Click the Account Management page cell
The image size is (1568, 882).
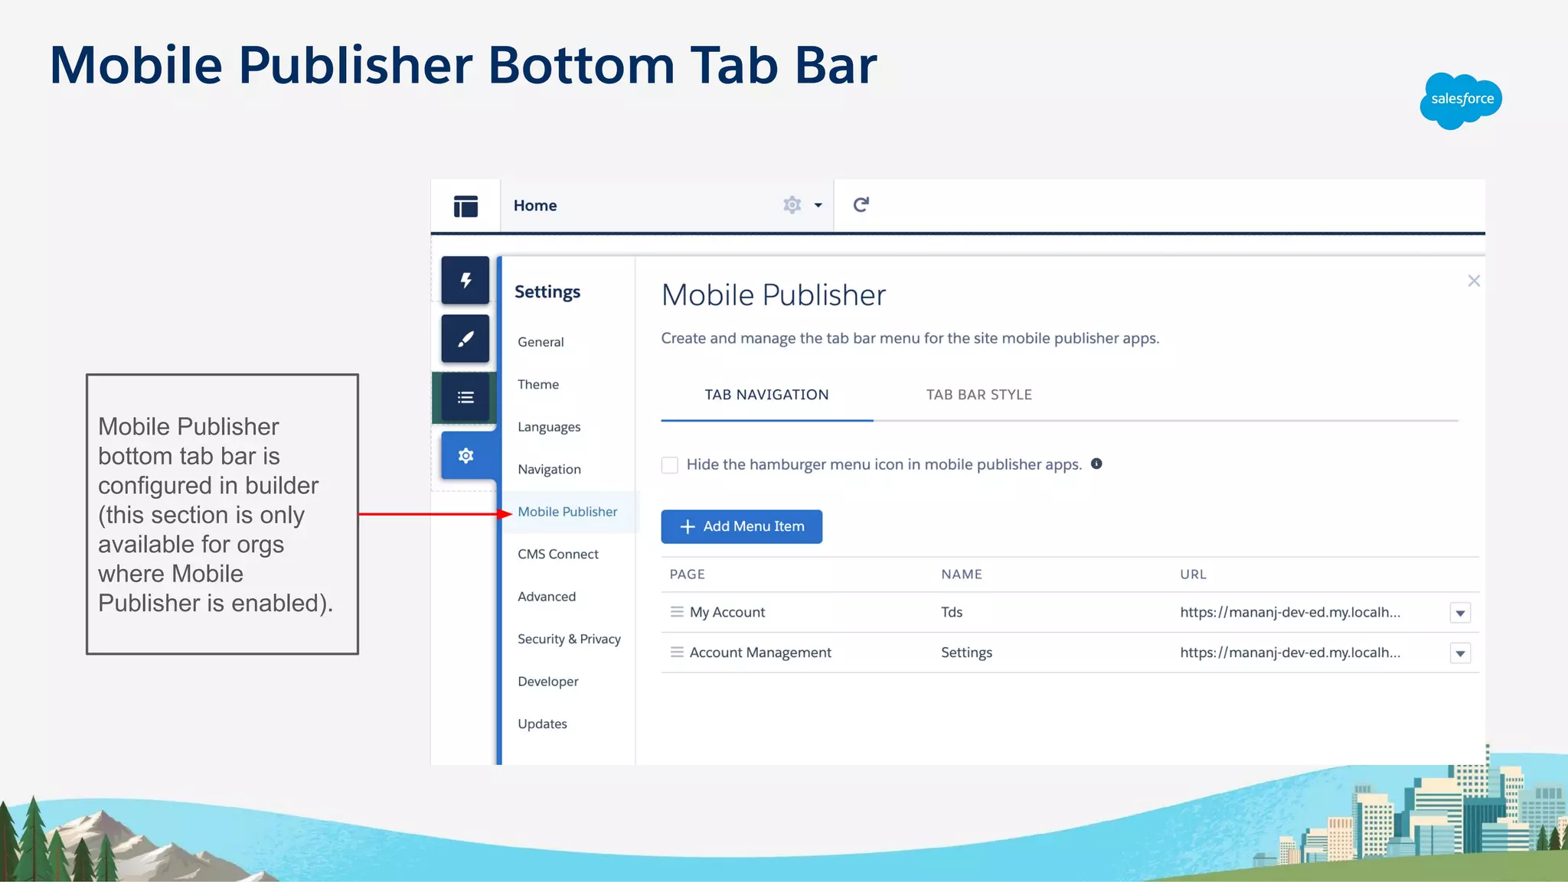pyautogui.click(x=760, y=653)
